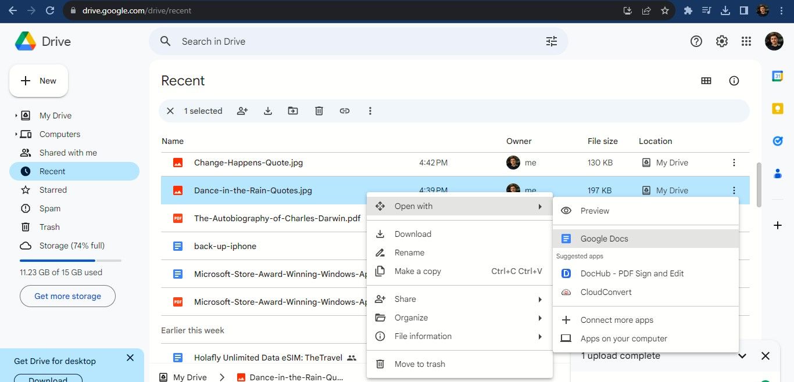Click the Search in Drive field
The height and width of the screenshot is (382, 794).
click(349, 41)
